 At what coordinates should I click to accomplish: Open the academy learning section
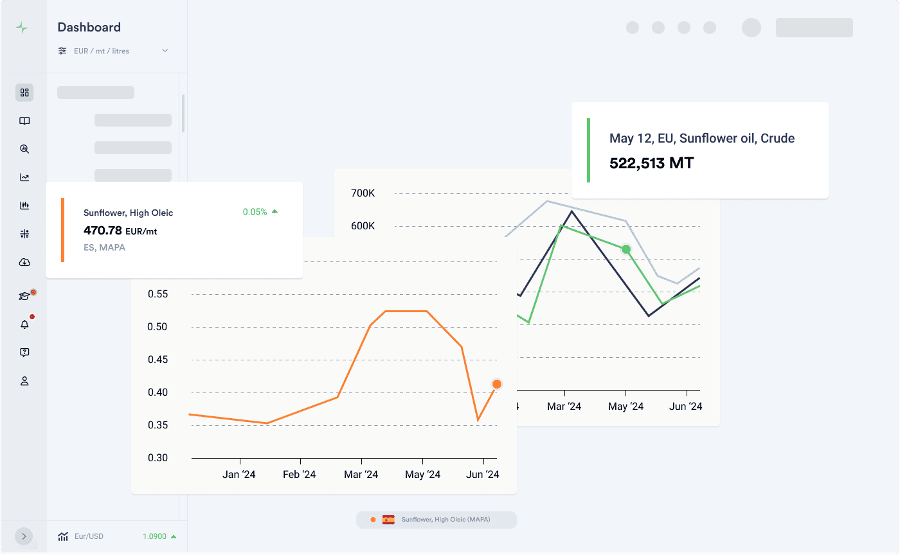(24, 295)
